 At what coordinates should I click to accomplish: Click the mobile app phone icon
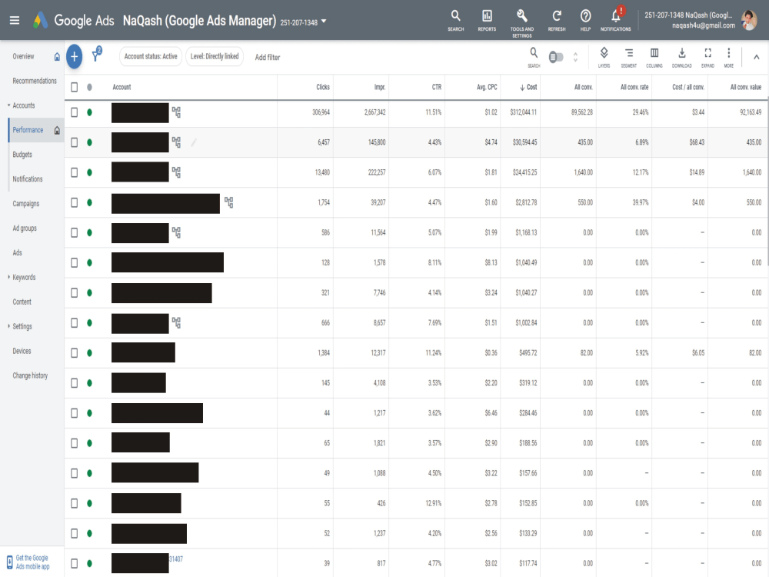point(9,562)
